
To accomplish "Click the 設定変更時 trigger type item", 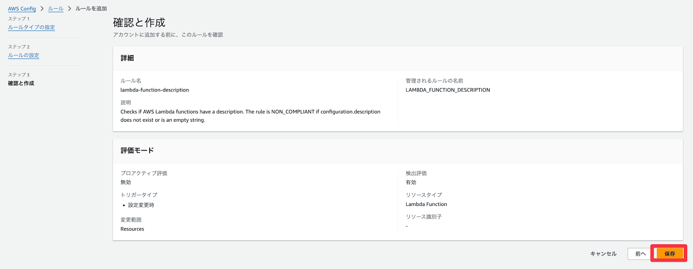I will pos(141,205).
